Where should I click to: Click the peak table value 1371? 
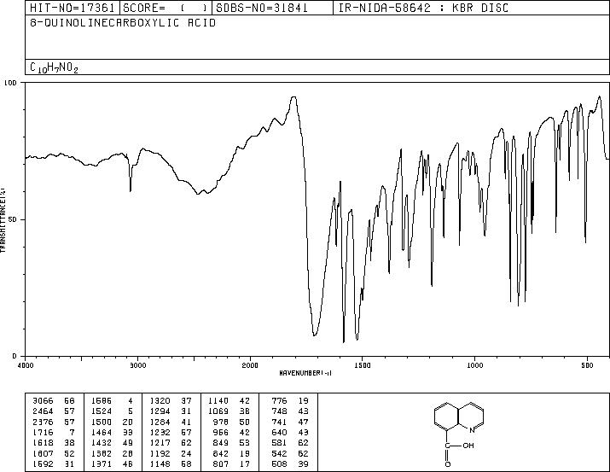[102, 464]
